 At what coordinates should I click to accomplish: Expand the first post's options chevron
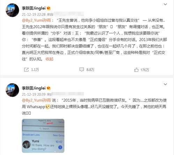point(165,4)
